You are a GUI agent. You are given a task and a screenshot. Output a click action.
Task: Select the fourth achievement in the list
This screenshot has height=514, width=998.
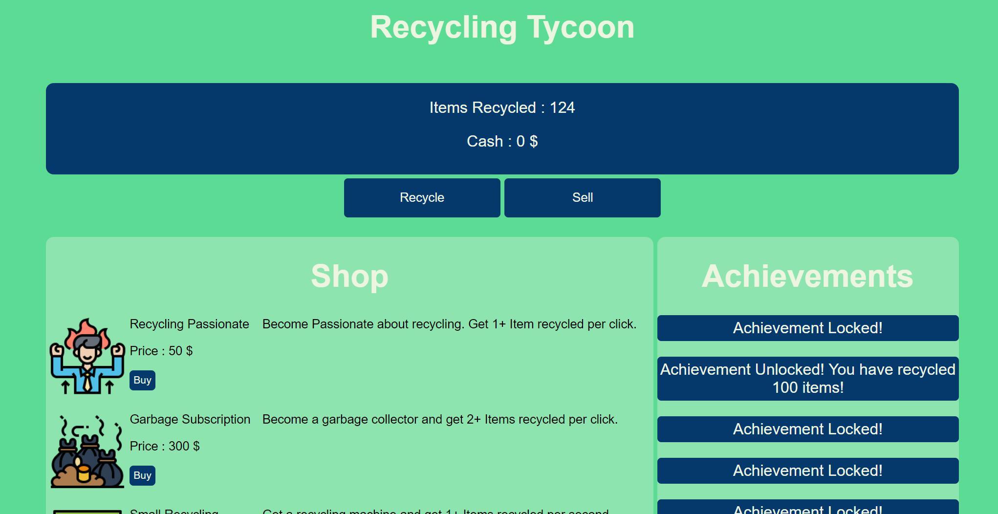pos(807,471)
